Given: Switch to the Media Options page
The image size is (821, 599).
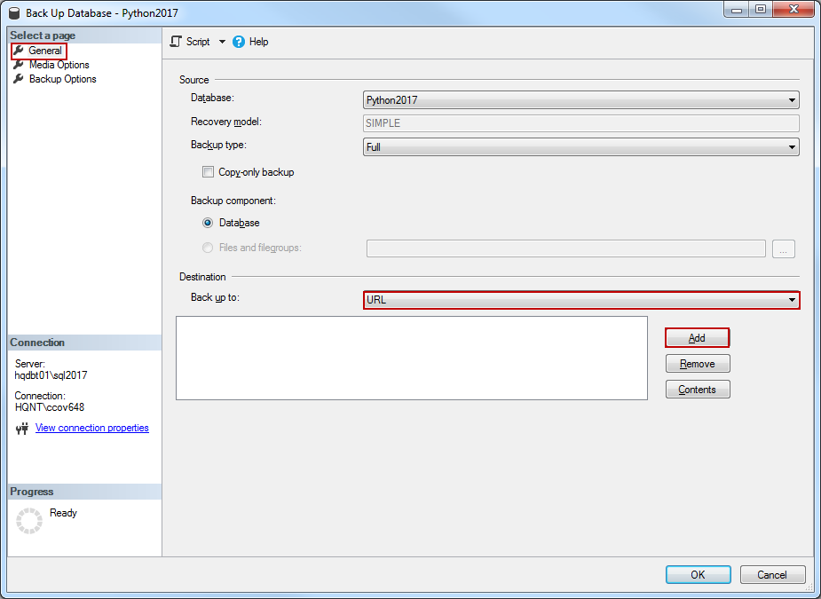Looking at the screenshot, I should pos(59,65).
